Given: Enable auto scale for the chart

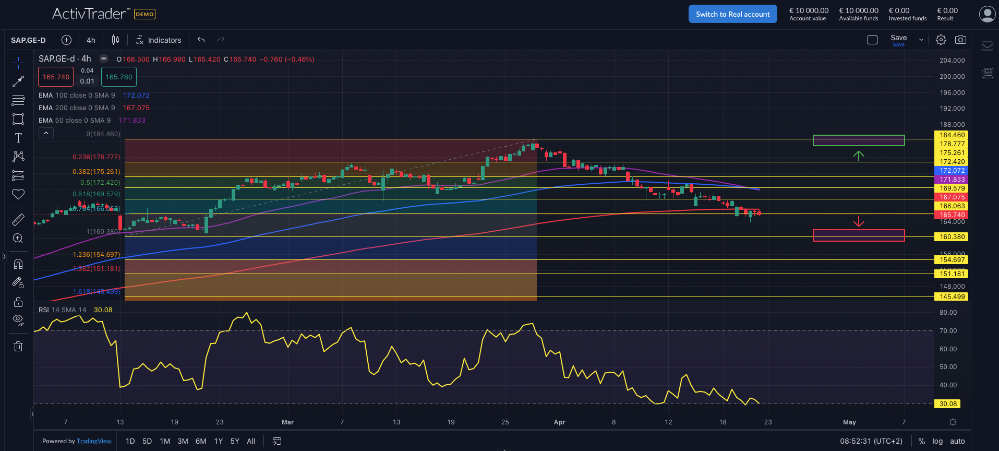Looking at the screenshot, I should click(957, 441).
